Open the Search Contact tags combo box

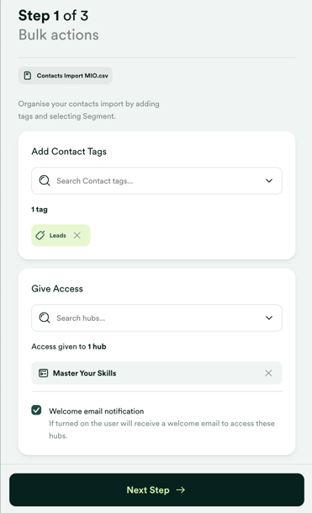[156, 180]
